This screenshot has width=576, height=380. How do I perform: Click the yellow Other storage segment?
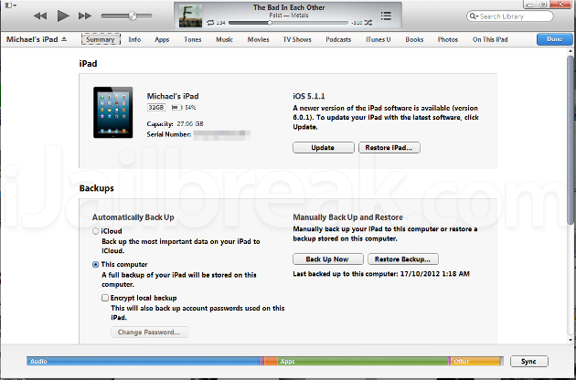475,362
